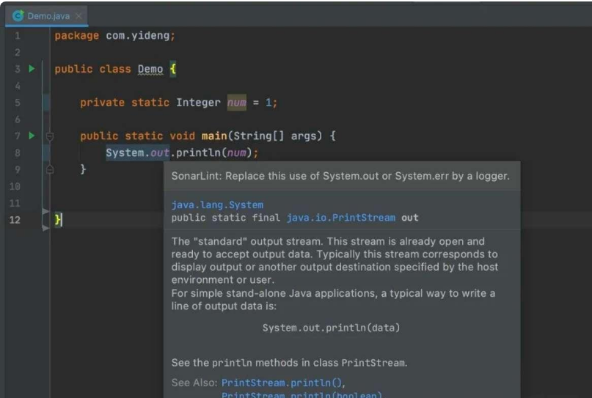This screenshot has height=398, width=592.
Task: Open the java.lang.System link in tooltip
Action: (x=217, y=205)
